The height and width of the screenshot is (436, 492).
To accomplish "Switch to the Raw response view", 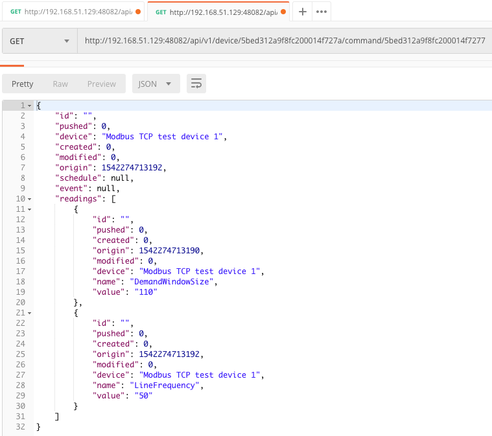I will (60, 84).
